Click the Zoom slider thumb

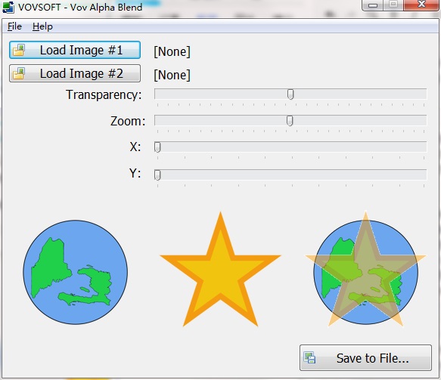coord(290,121)
